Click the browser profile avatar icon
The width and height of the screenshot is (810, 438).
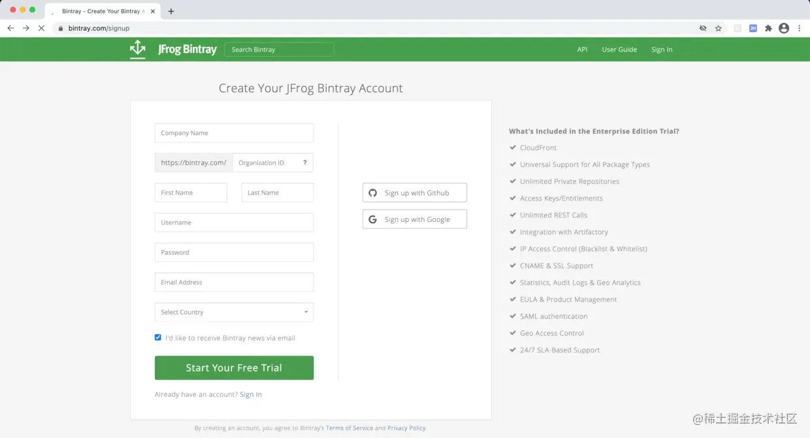point(784,28)
